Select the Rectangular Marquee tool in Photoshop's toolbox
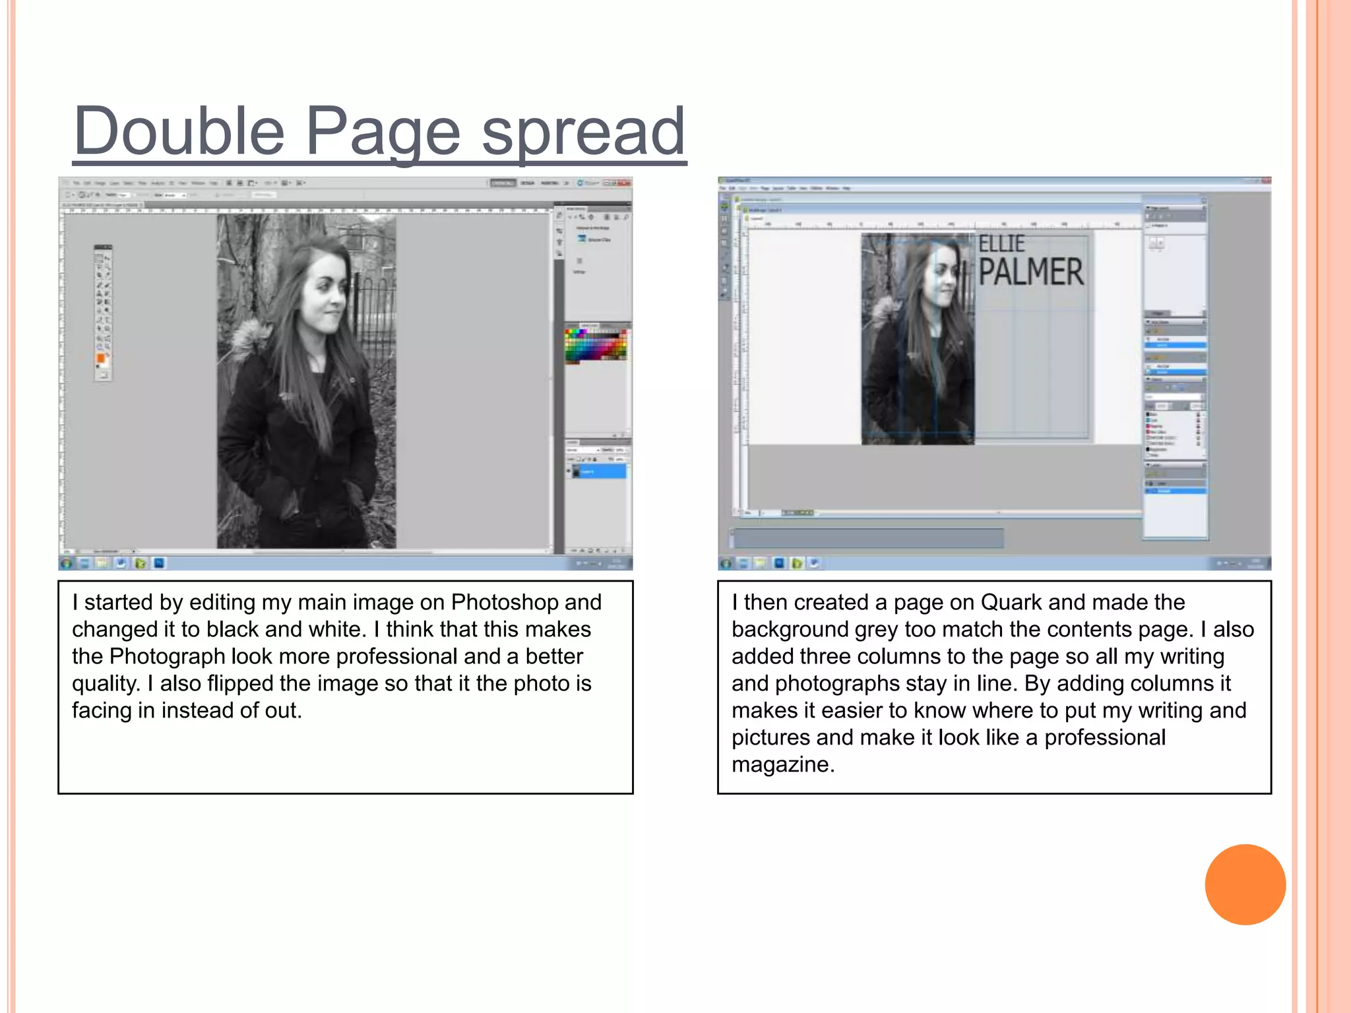This screenshot has width=1351, height=1013. 100,258
